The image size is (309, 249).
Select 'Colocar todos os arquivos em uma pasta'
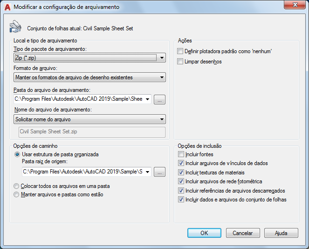(16, 186)
